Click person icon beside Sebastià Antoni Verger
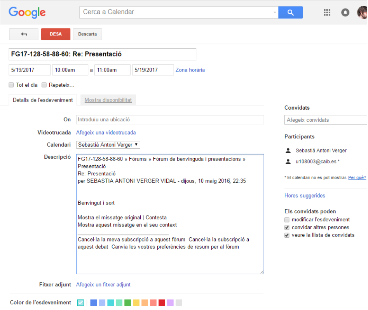 (x=288, y=151)
